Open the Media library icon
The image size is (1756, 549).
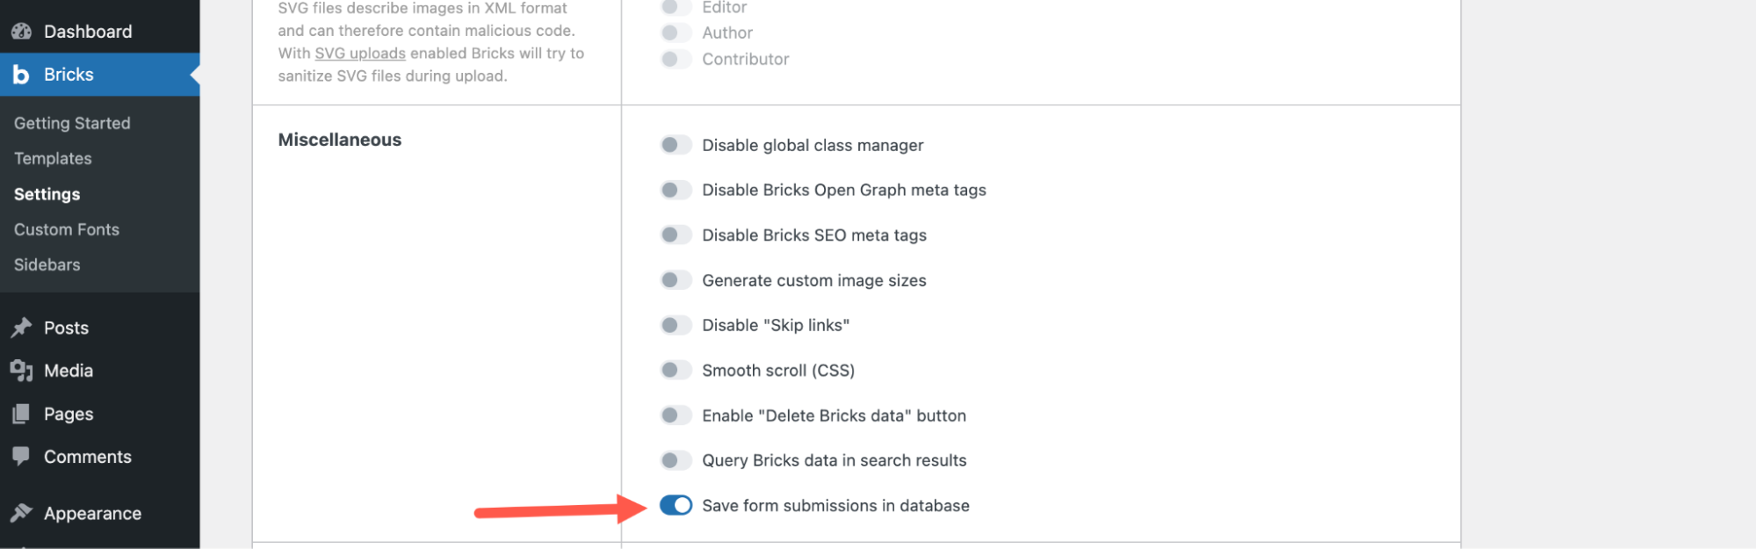tap(21, 370)
